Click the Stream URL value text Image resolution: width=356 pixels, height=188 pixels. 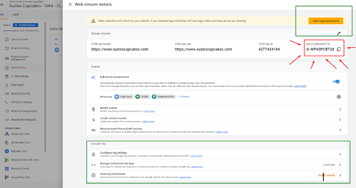coord(203,49)
